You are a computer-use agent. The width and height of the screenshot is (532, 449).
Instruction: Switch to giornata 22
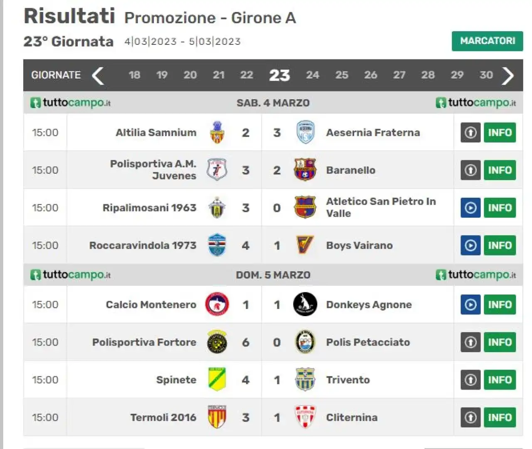coord(246,75)
